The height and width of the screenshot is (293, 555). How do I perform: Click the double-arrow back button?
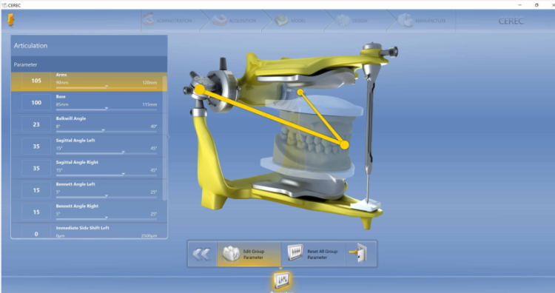(202, 254)
